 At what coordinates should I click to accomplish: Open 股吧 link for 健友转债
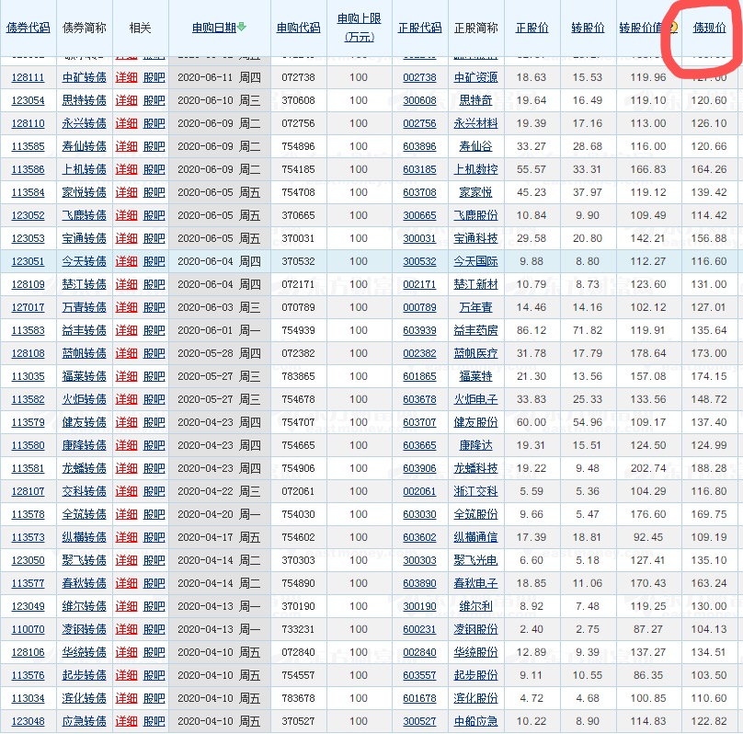tap(154, 422)
